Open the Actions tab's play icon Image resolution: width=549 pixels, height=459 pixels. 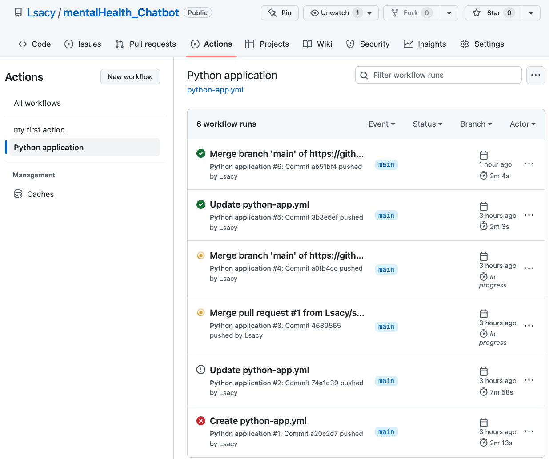[x=195, y=44]
